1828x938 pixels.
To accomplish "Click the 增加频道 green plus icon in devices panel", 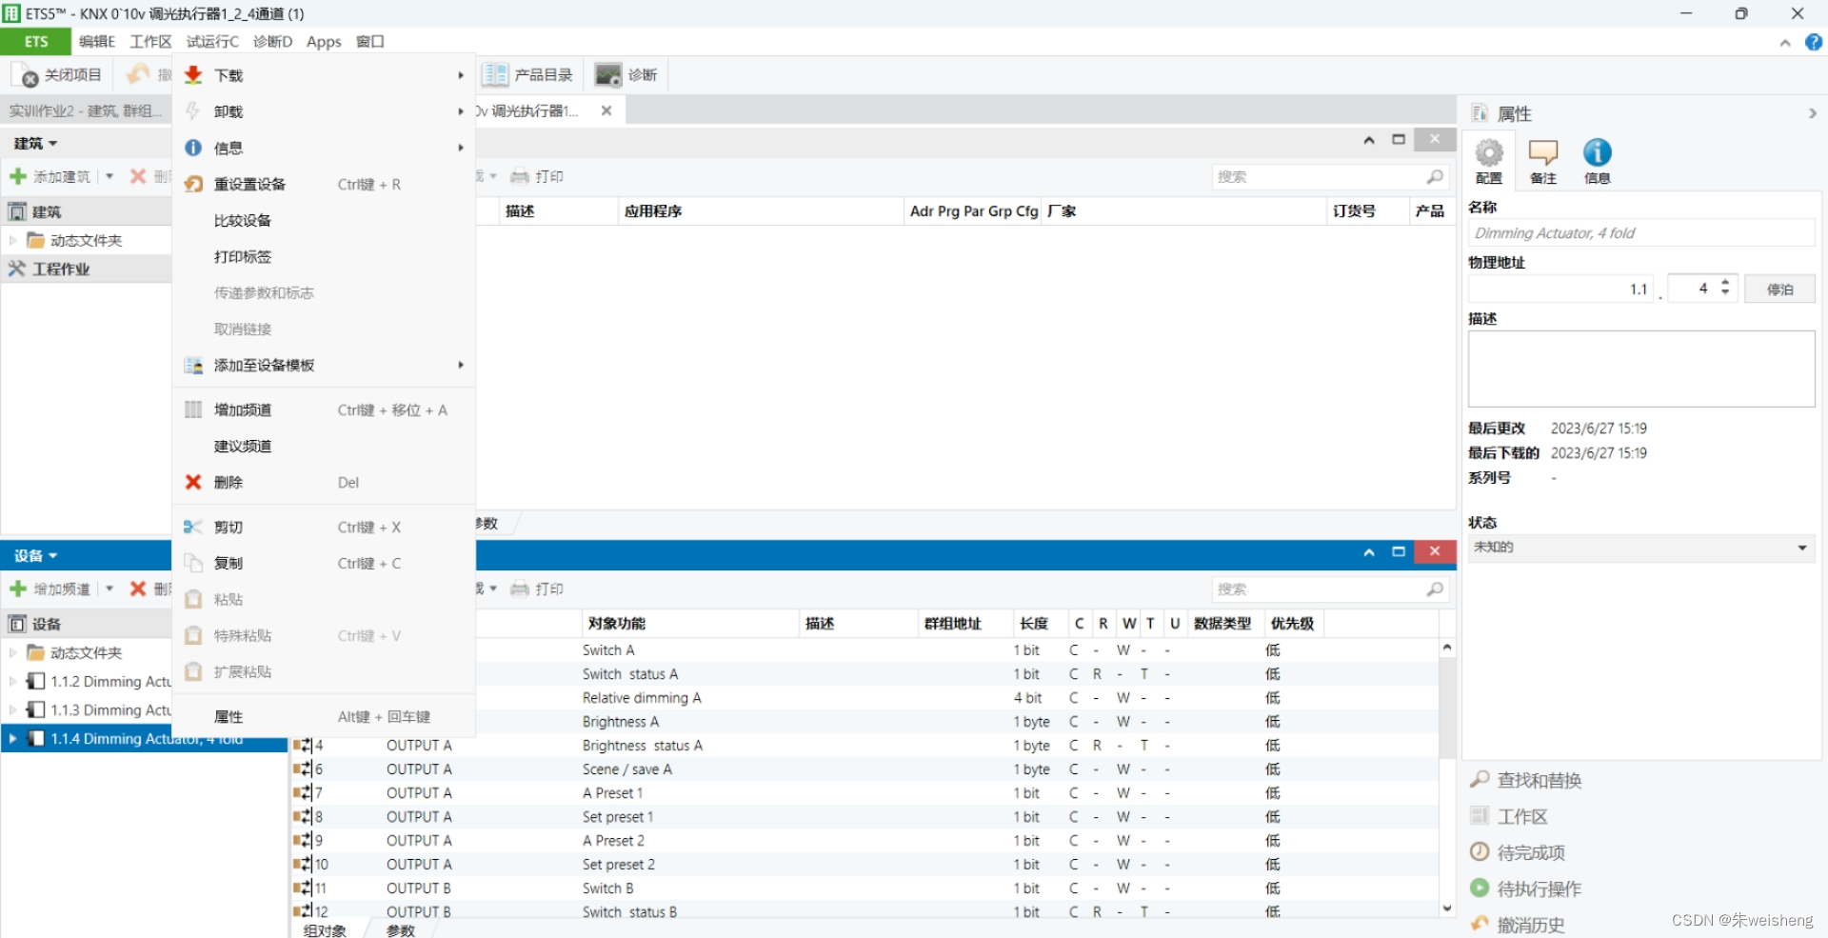I will (x=18, y=589).
